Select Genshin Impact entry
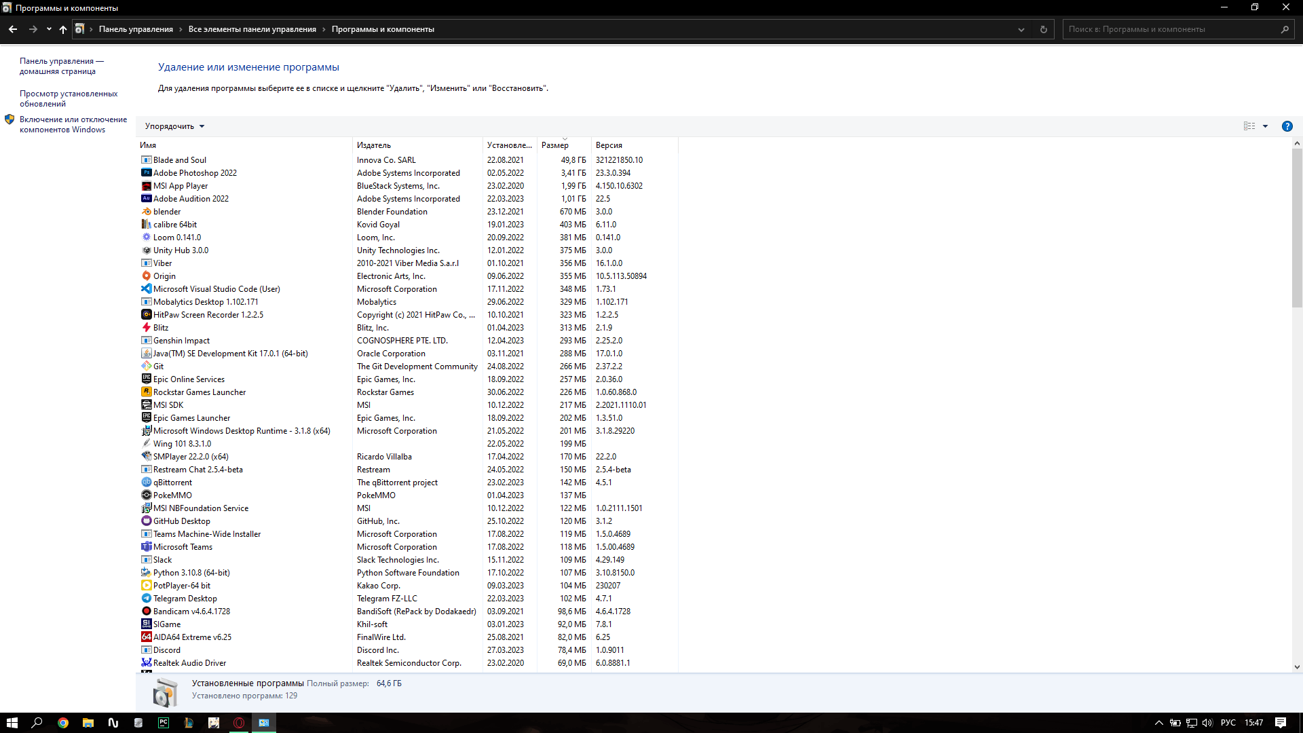Screen dimensions: 1303x733 pyautogui.click(x=407, y=341)
